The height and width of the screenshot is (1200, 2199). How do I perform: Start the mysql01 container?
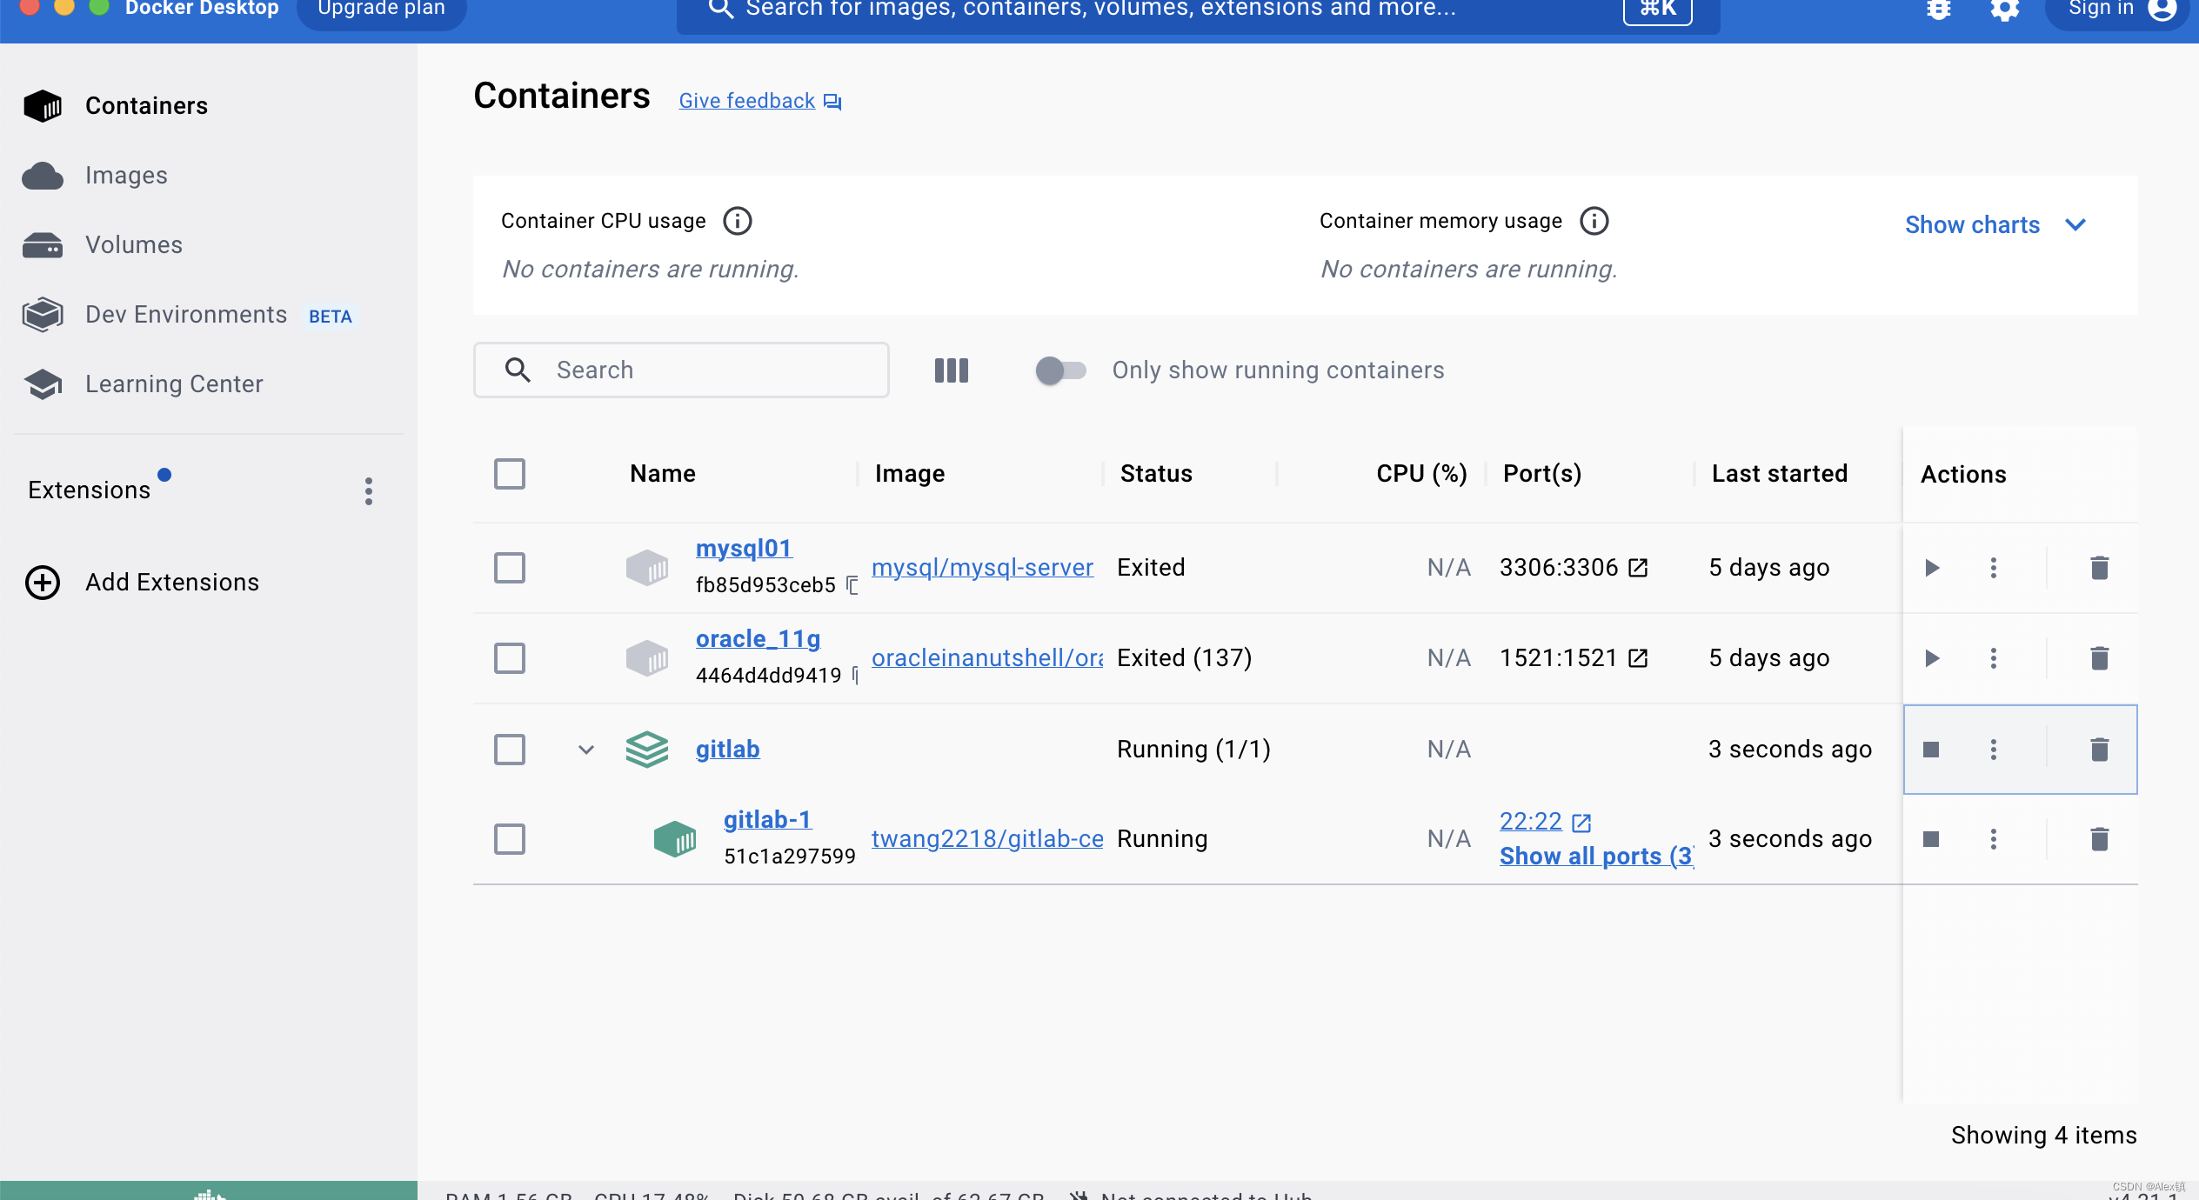(x=1932, y=568)
